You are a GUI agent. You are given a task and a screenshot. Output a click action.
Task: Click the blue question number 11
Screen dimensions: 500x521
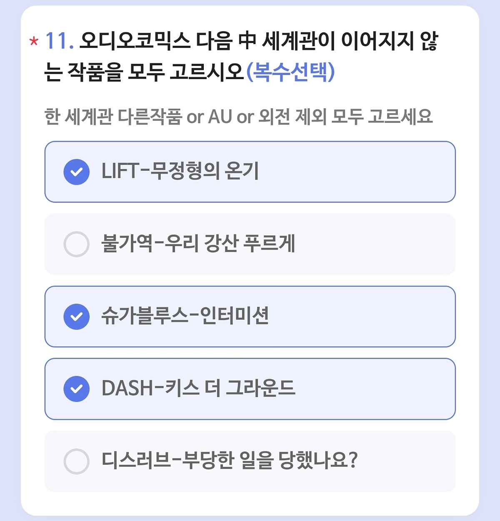(59, 41)
